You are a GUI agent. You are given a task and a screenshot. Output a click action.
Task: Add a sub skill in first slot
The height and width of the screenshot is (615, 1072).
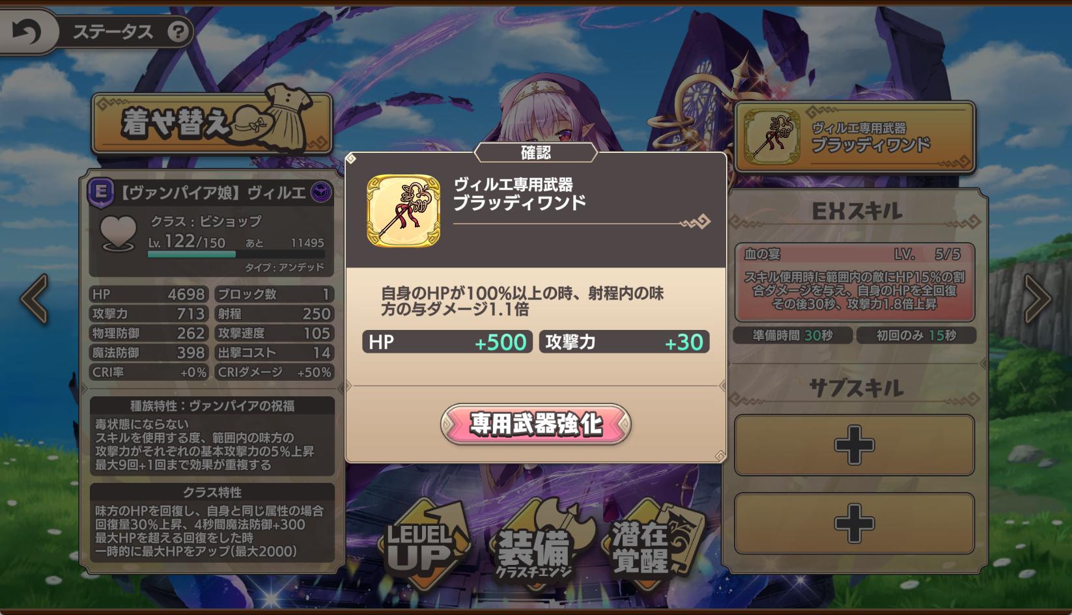(854, 445)
